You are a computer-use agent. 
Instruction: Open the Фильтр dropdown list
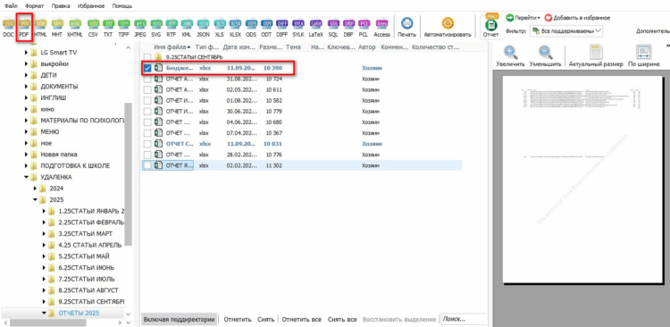[x=566, y=31]
